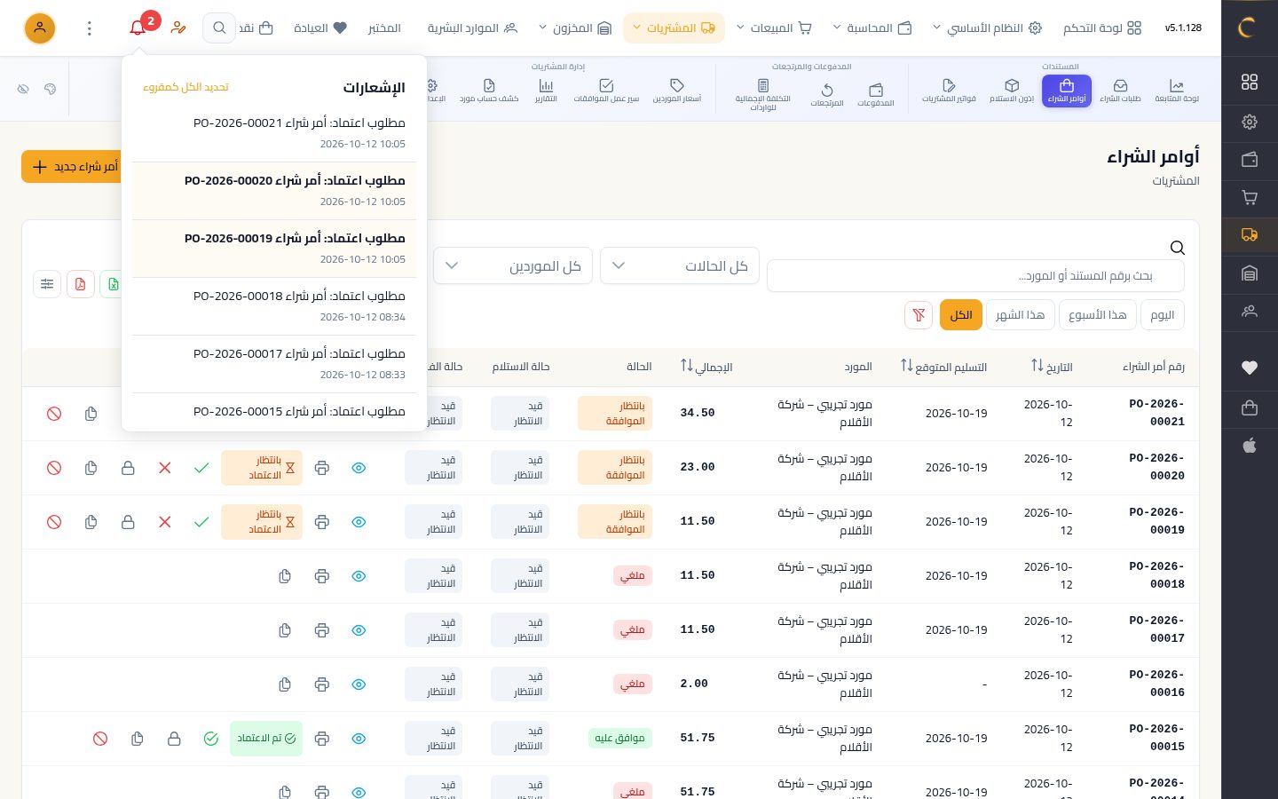Open العيادة in top menu
The width and height of the screenshot is (1278, 799).
[x=320, y=28]
